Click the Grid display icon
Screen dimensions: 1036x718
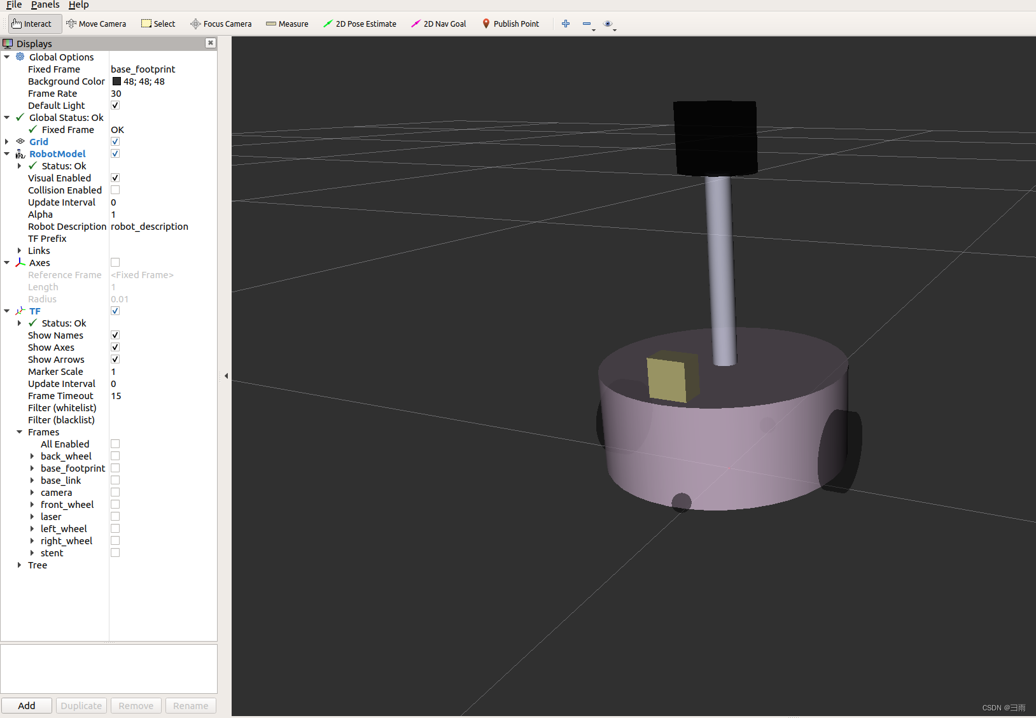[20, 141]
